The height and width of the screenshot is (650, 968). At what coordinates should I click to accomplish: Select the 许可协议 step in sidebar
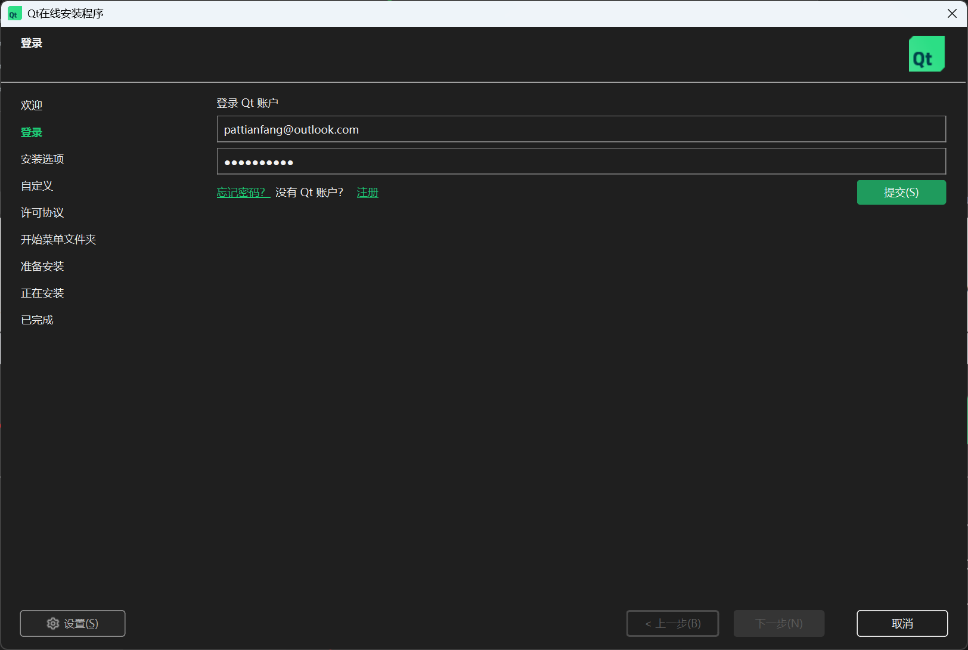[x=42, y=213]
